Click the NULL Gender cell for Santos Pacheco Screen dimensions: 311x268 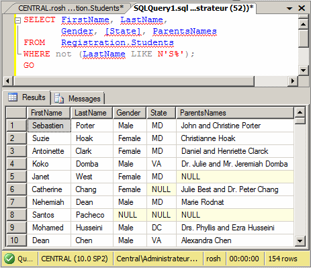(x=130, y=215)
